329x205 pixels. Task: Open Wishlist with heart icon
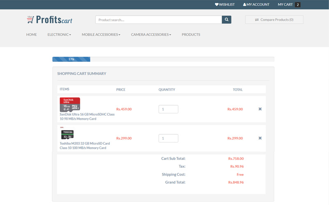(225, 5)
